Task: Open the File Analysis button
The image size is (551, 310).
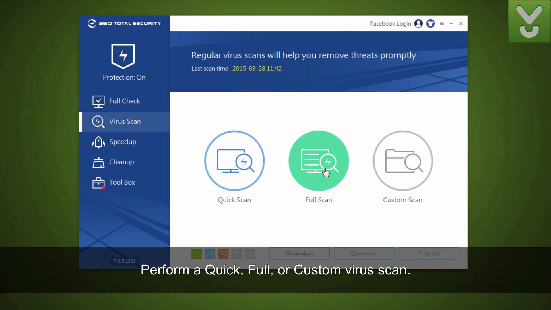Action: 299,254
